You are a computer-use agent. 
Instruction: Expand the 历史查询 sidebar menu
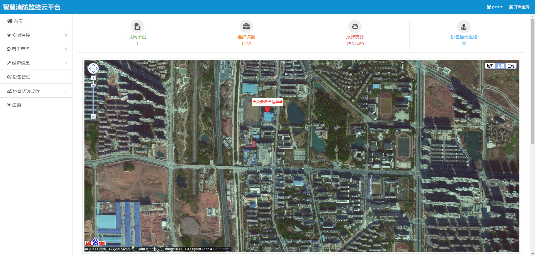coord(36,49)
